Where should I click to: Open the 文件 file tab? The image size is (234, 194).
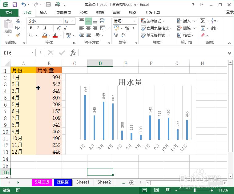(9, 13)
